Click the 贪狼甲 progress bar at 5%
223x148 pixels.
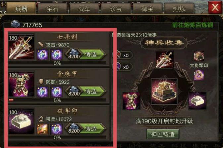(57, 100)
